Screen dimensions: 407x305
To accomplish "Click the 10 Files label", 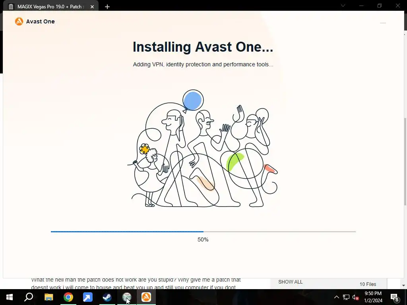I will pyautogui.click(x=368, y=284).
